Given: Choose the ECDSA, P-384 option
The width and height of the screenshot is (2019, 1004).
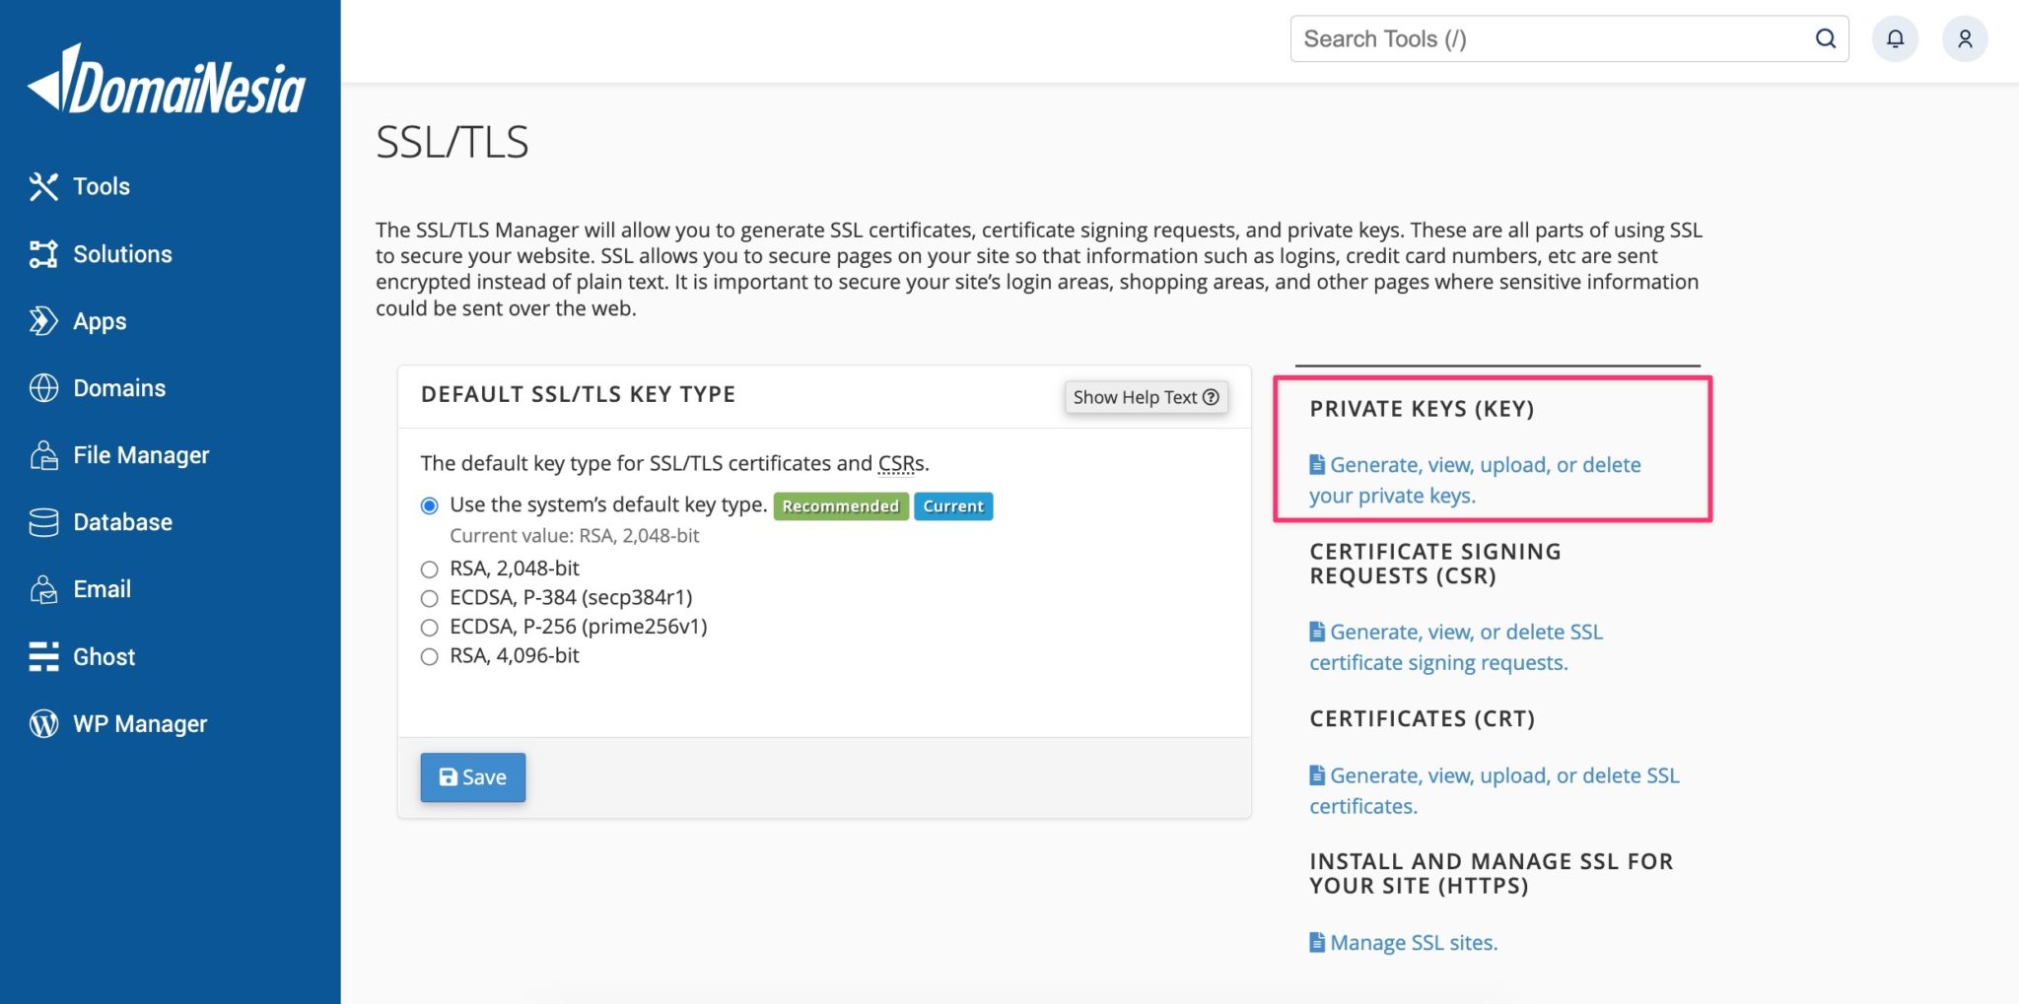Looking at the screenshot, I should coord(429,597).
